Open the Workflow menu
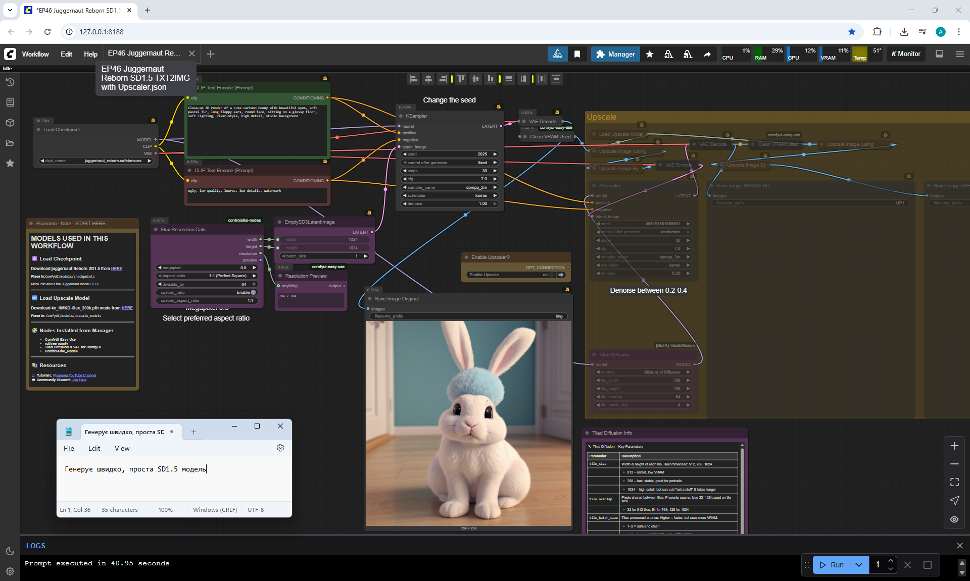The width and height of the screenshot is (970, 581). point(35,54)
